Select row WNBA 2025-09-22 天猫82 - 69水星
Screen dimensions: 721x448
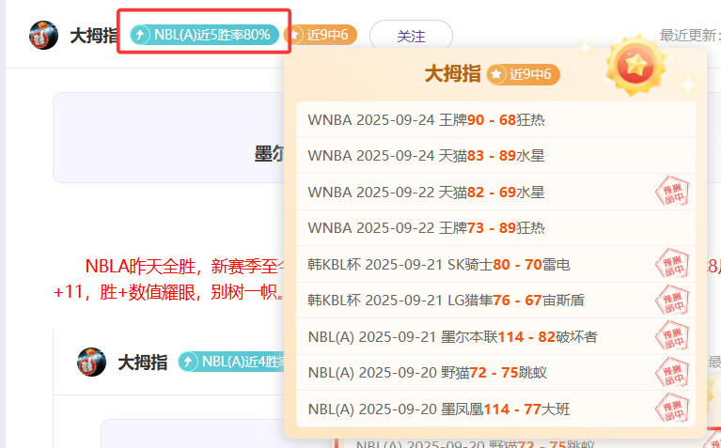[495, 192]
